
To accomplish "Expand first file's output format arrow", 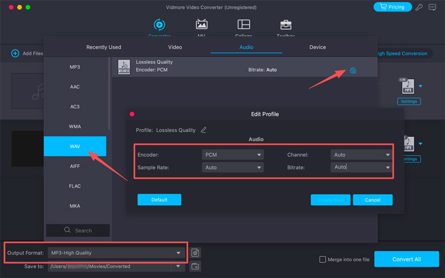I will click(x=421, y=86).
